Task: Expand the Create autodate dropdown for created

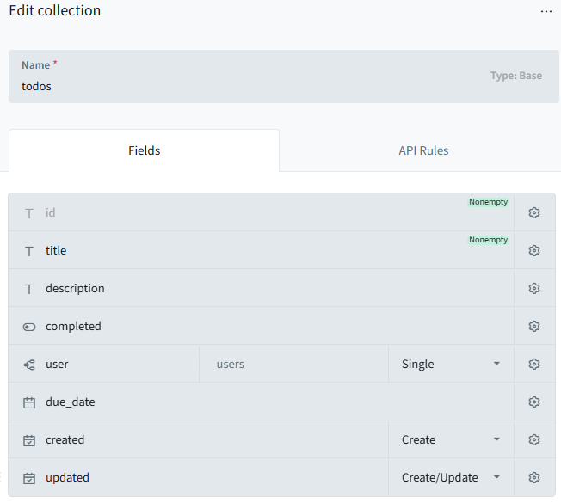Action: 451,439
